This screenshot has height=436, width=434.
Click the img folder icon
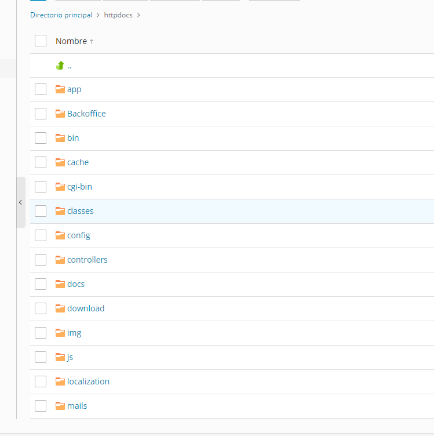tap(60, 333)
